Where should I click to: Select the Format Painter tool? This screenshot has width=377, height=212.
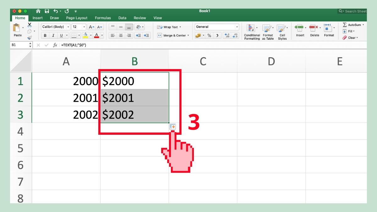tap(30, 37)
